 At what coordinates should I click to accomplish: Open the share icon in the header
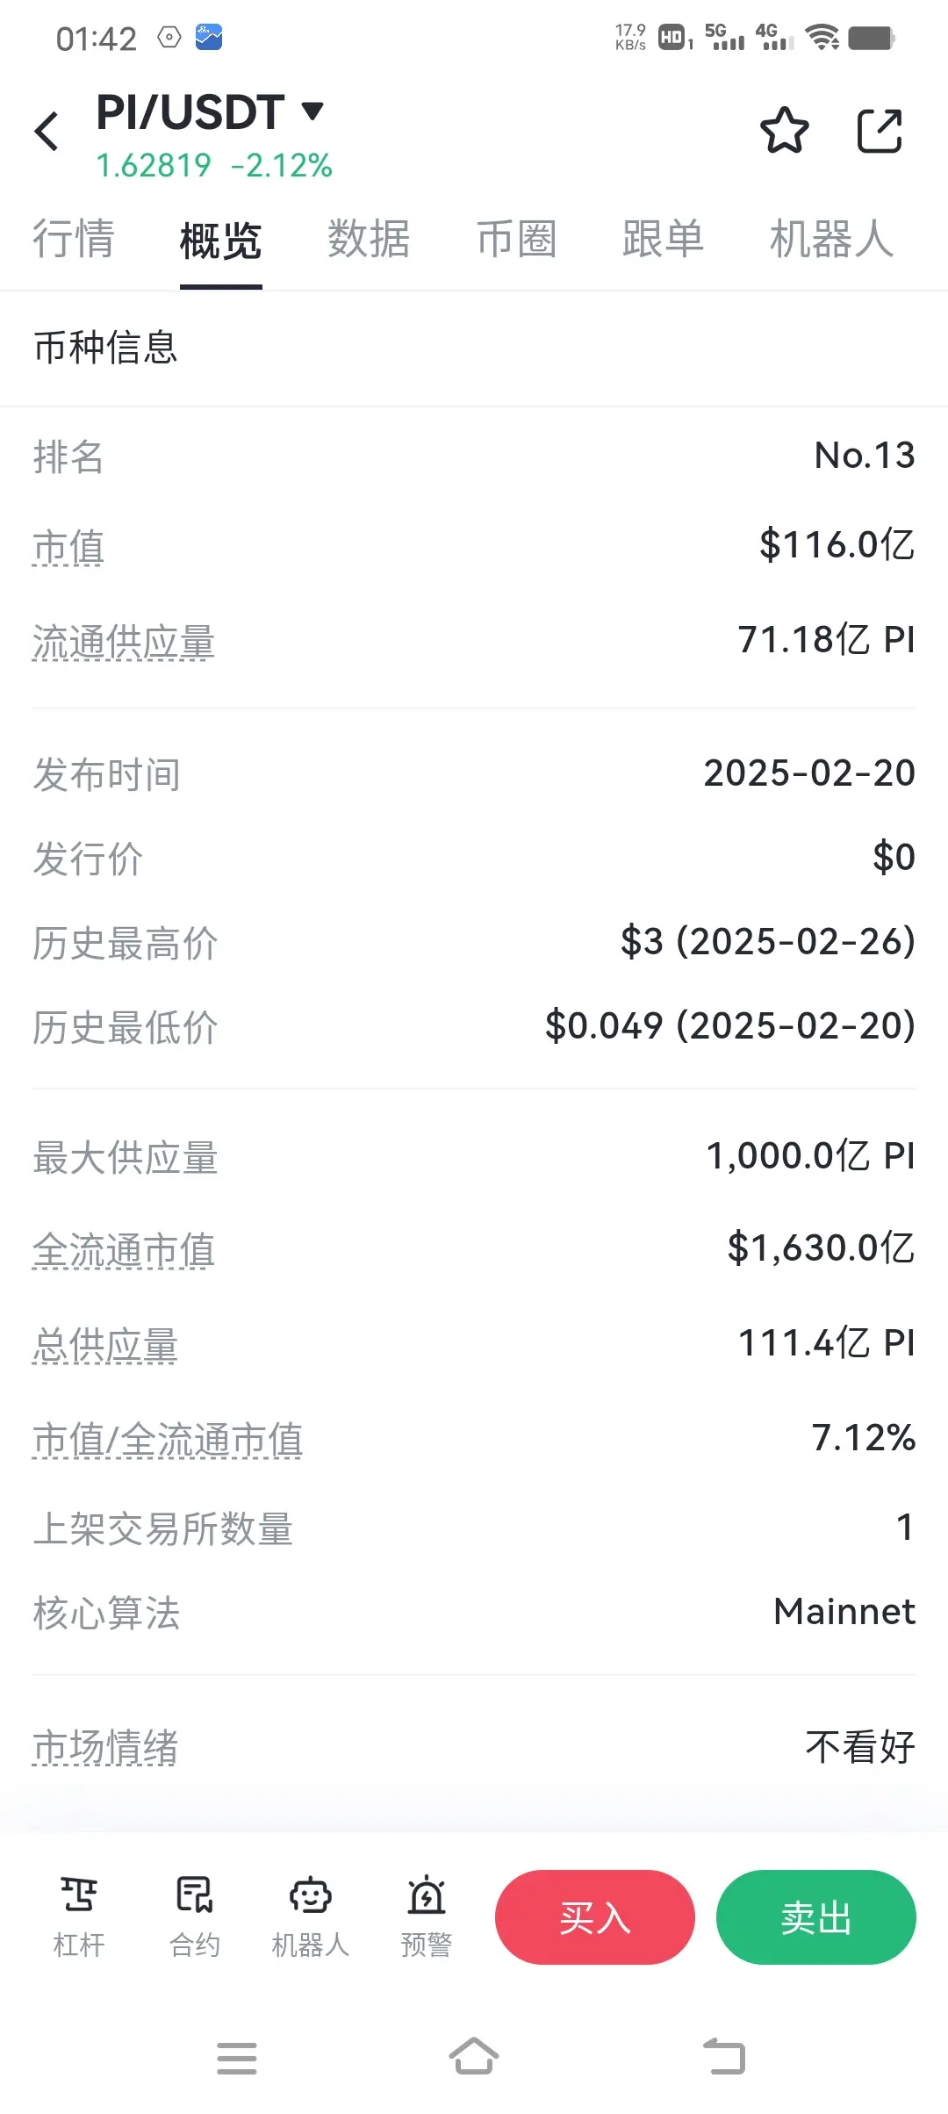[880, 131]
